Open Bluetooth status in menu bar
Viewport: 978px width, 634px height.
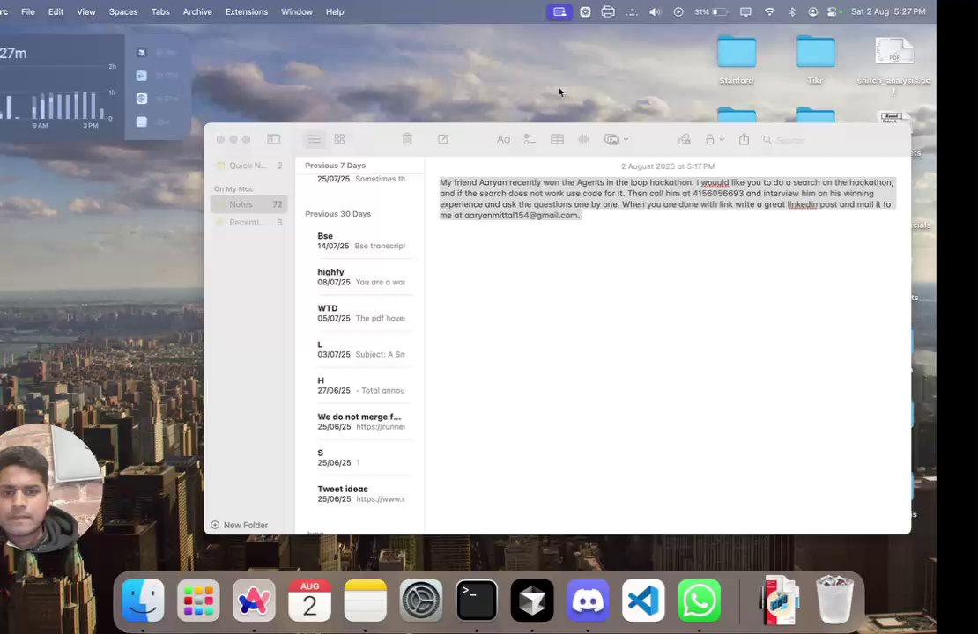(x=792, y=11)
